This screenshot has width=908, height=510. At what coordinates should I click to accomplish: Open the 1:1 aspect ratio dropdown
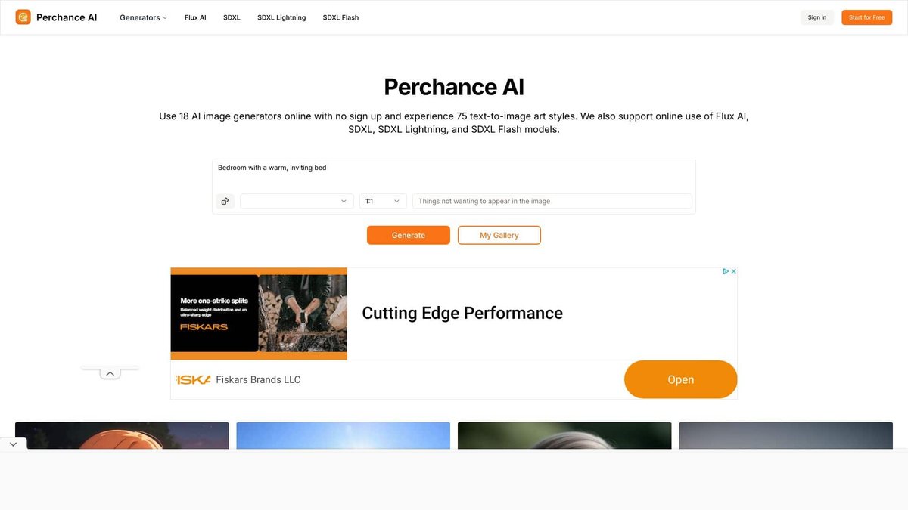382,200
